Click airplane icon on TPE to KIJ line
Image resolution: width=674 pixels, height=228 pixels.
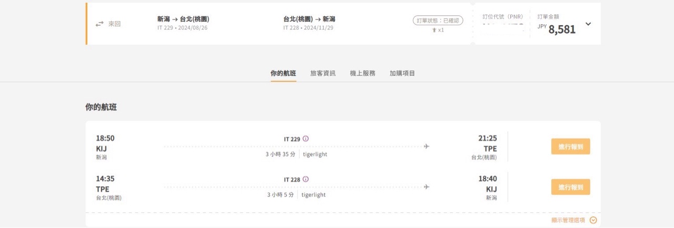[x=427, y=187]
